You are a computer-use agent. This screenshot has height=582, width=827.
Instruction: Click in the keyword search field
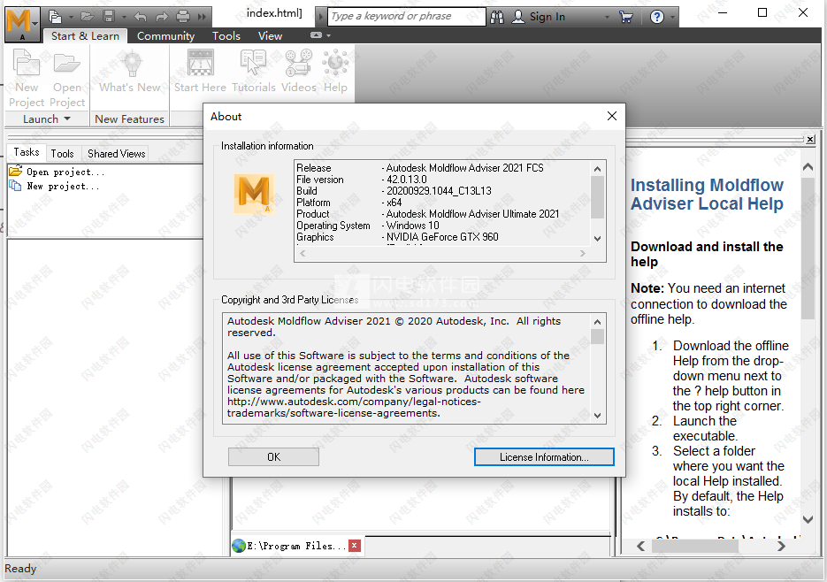point(406,16)
